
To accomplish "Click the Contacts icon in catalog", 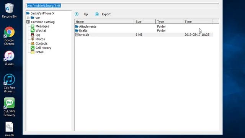I will (x=33, y=43).
